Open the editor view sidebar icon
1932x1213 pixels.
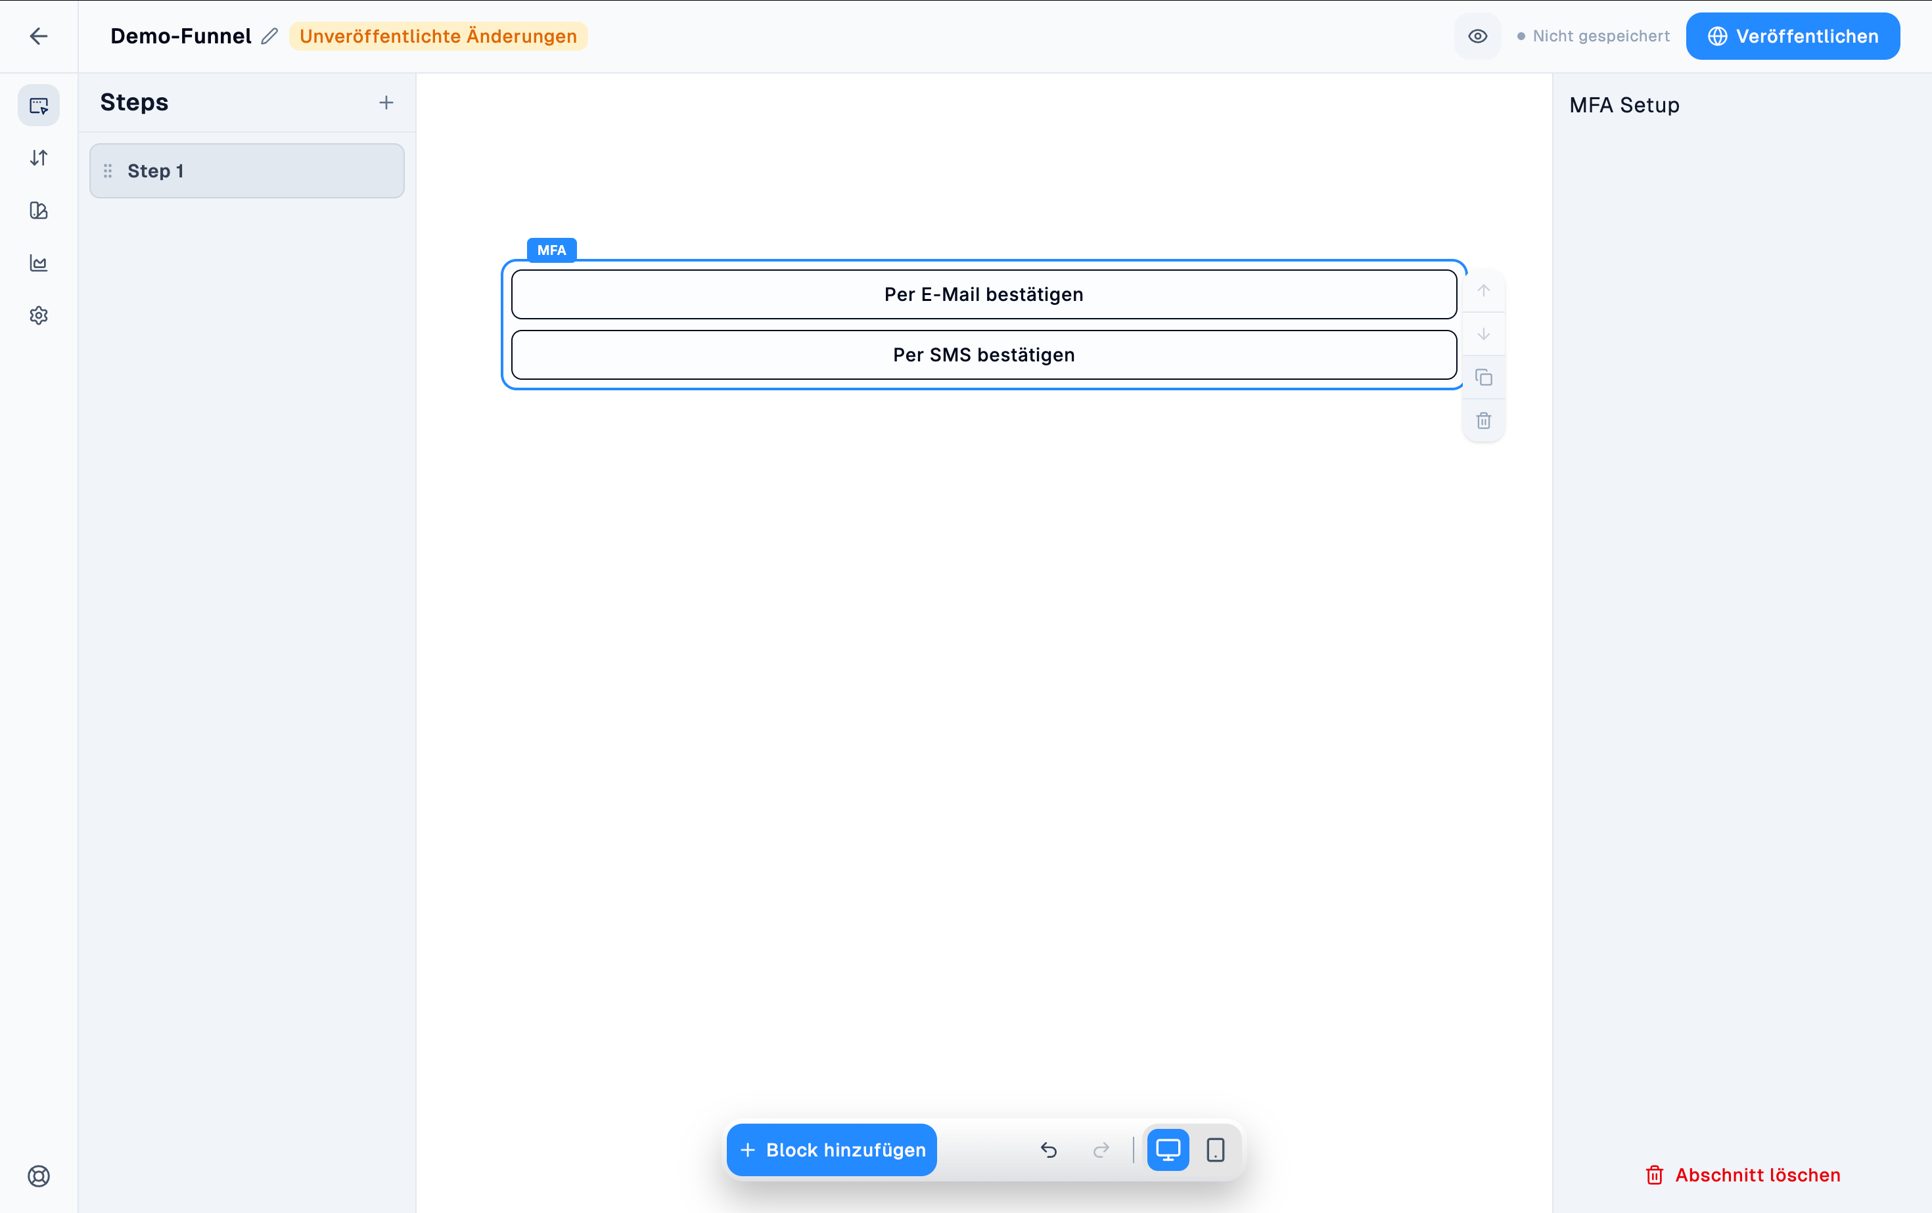39,105
